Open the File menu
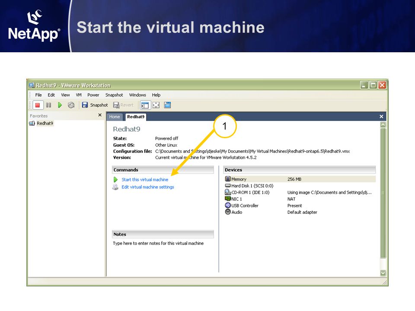This screenshot has width=415, height=311. (38, 95)
